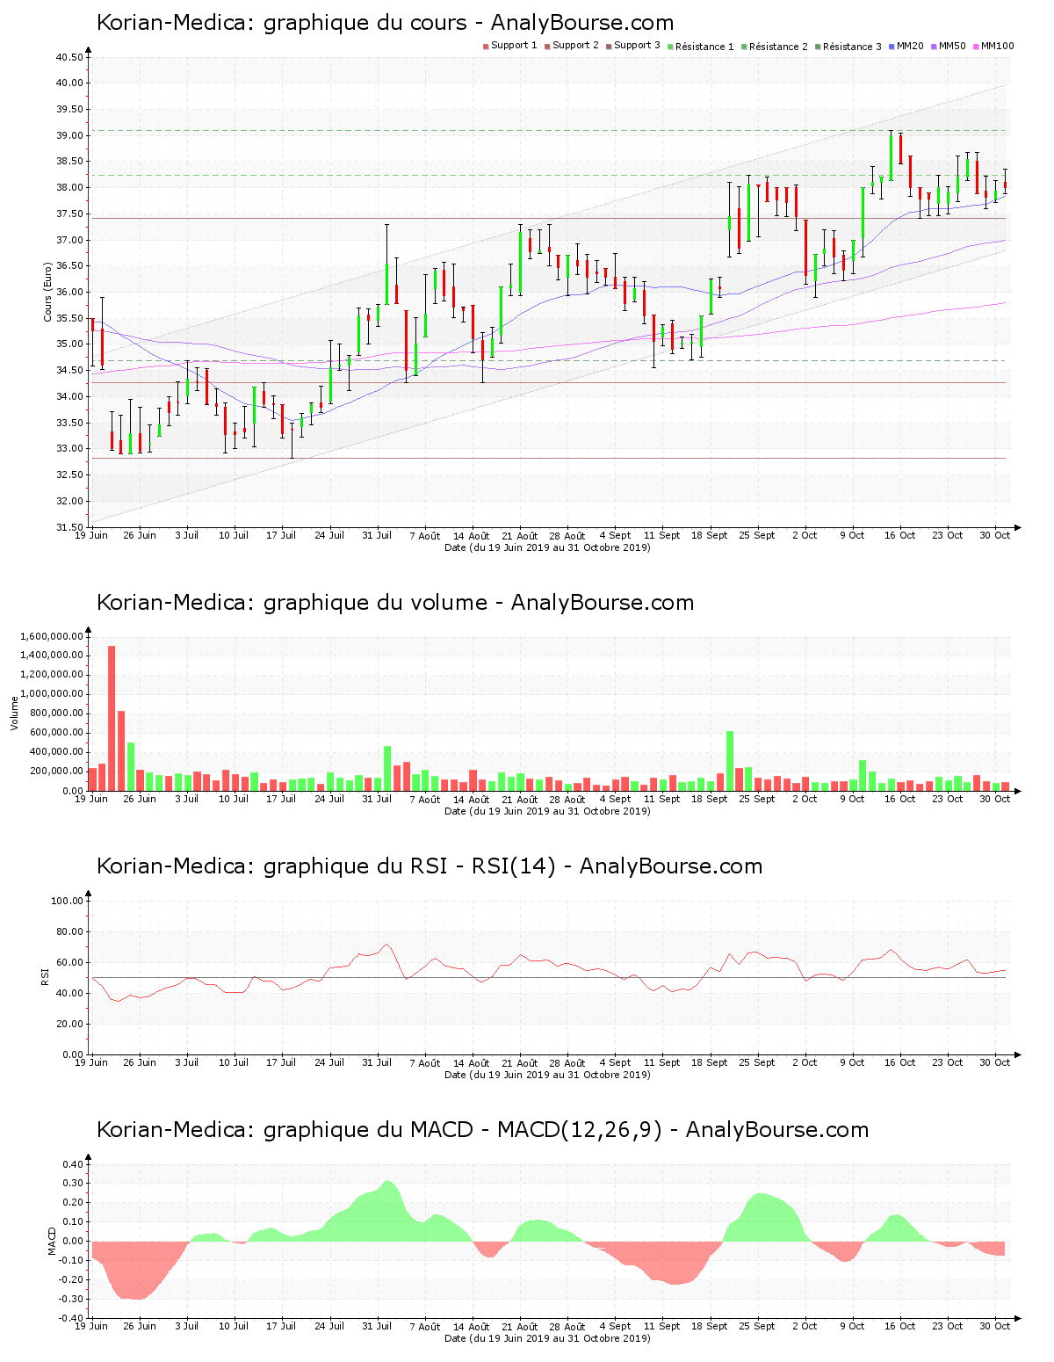Click the 'Support 3' legend label
The width and height of the screenshot is (1054, 1362).
637,46
